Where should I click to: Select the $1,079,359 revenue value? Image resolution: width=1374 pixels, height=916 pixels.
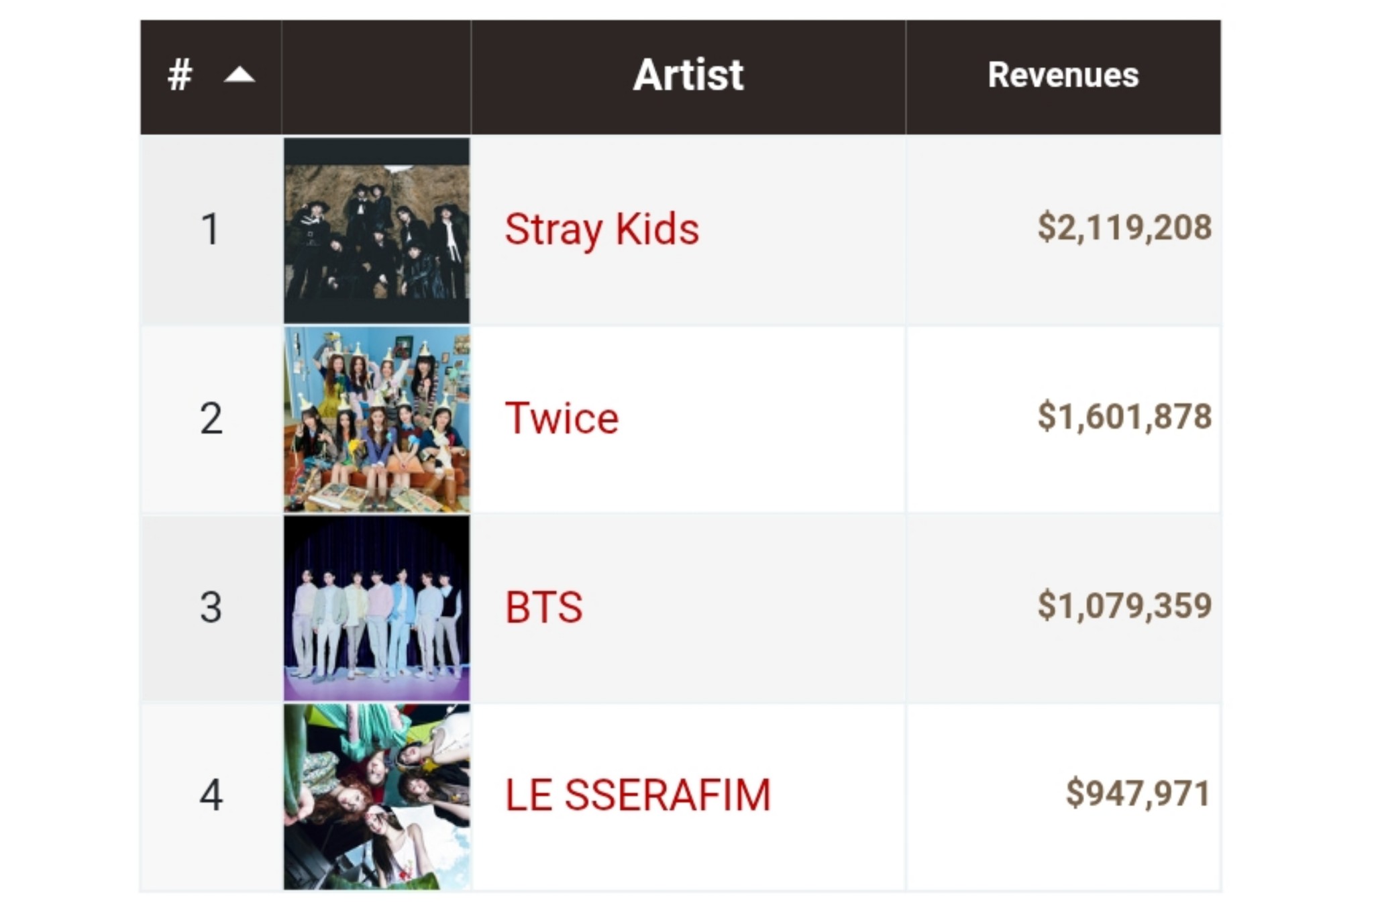(x=1124, y=605)
